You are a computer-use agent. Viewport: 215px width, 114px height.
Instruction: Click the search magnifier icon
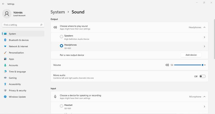pos(41,25)
